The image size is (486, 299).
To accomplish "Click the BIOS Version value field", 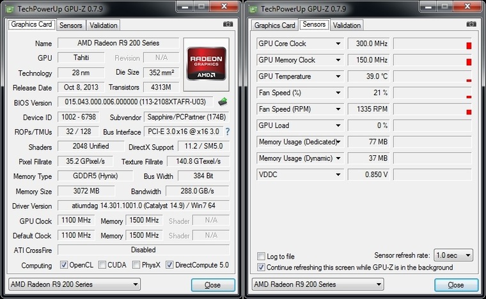I will (136, 102).
